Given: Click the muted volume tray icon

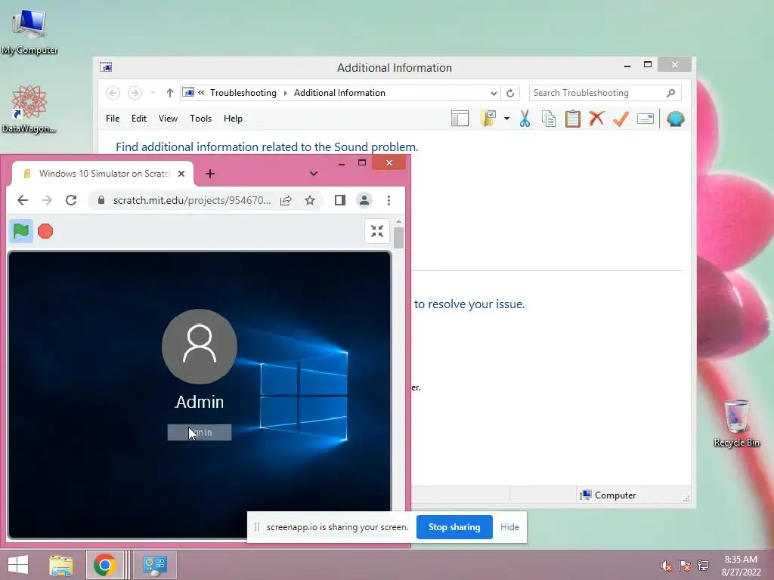Looking at the screenshot, I should (667, 566).
